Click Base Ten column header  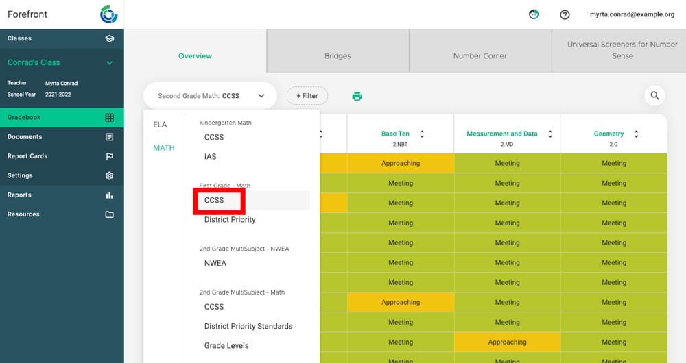click(395, 134)
